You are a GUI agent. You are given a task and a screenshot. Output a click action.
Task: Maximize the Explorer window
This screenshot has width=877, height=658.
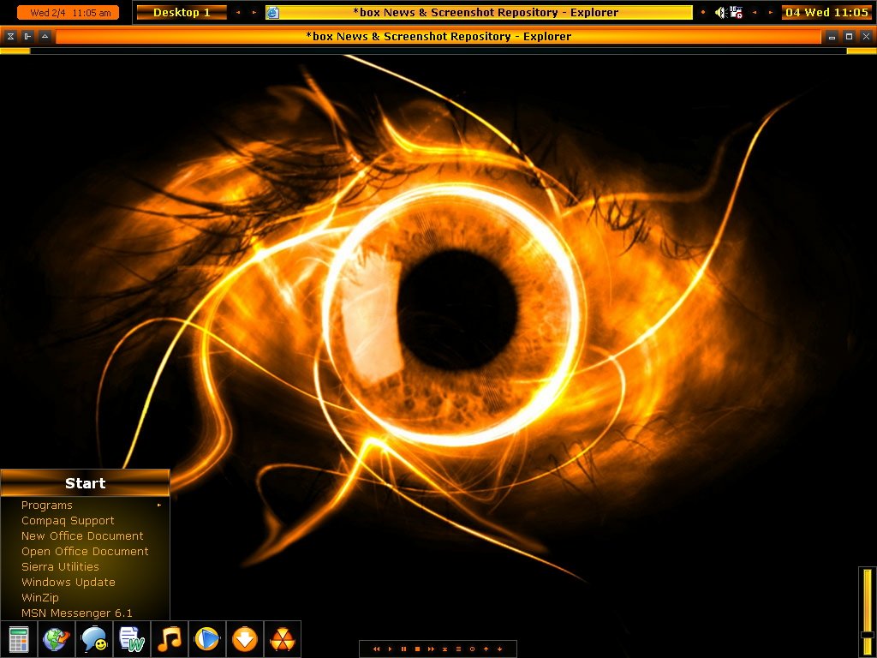(849, 36)
